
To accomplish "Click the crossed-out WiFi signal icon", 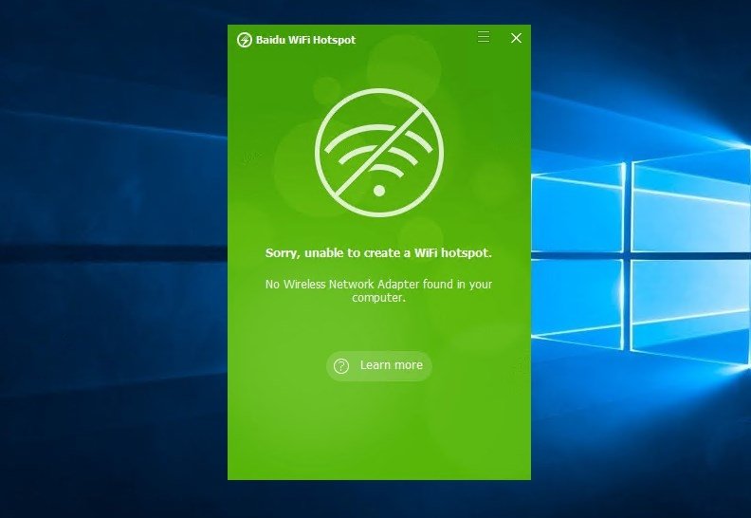I will pyautogui.click(x=379, y=153).
